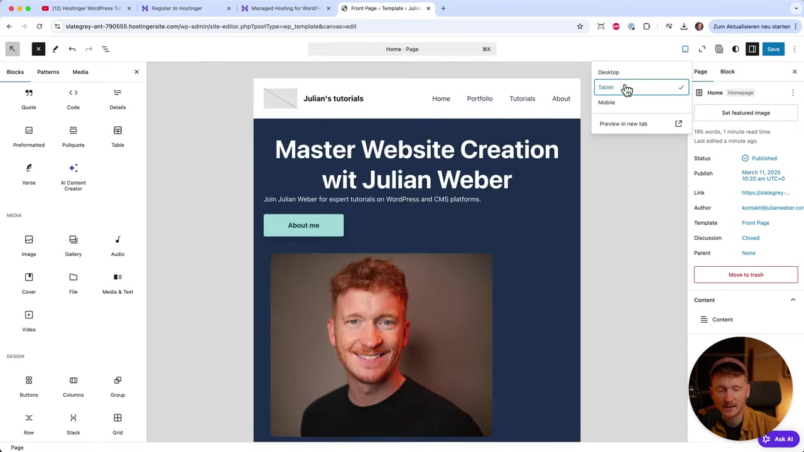Insert a Video block
Screen dimensions: 804x452
click(x=29, y=321)
